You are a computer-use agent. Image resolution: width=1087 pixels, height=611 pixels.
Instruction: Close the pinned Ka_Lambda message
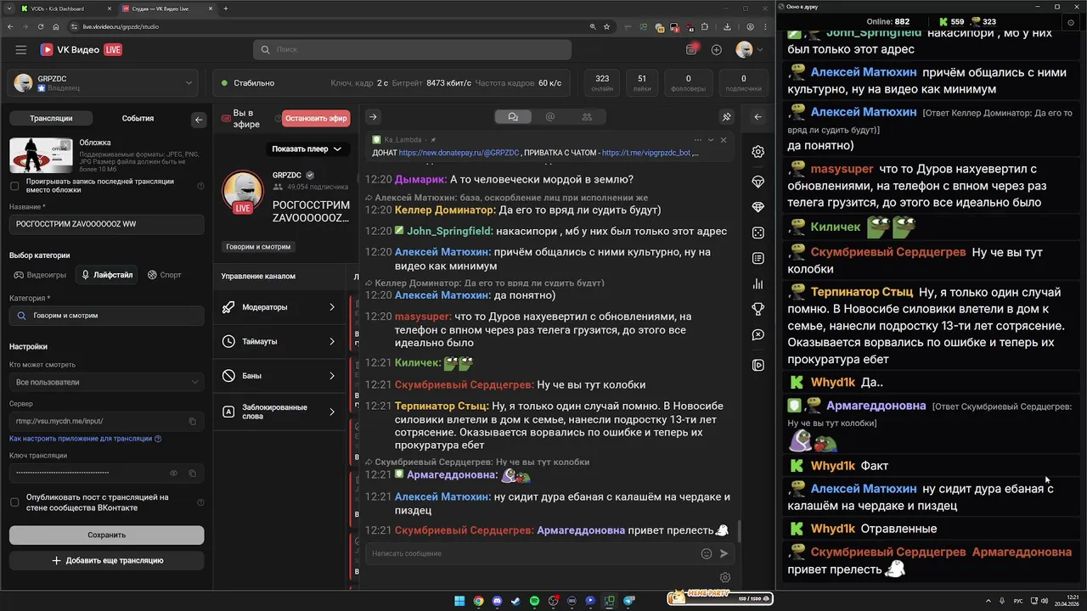click(x=724, y=139)
